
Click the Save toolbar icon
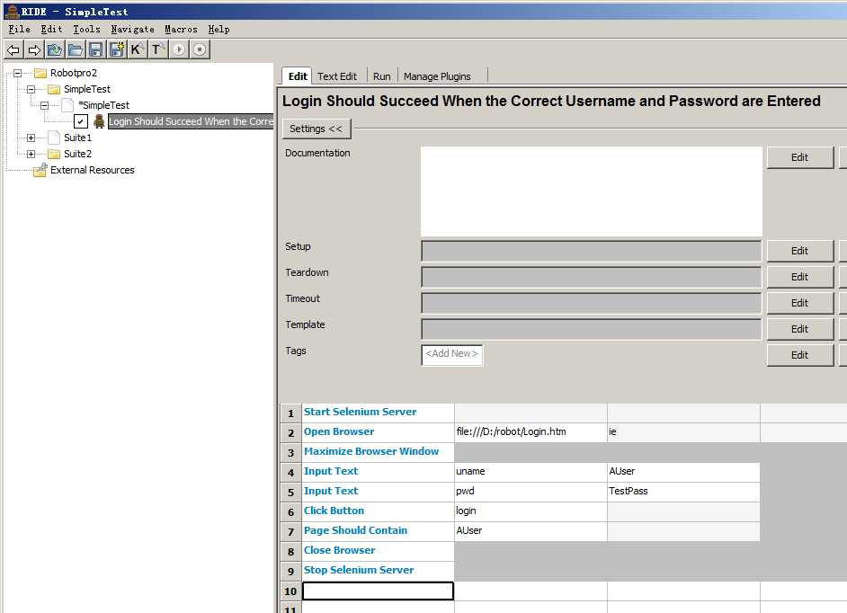point(95,50)
